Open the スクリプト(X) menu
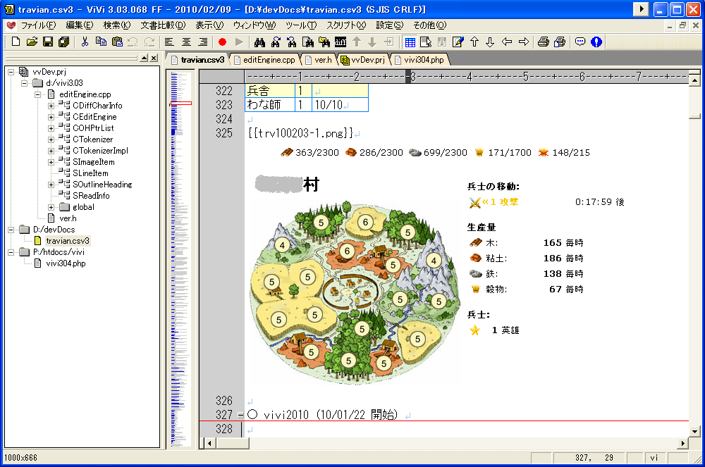Screen dimensions: 705x467 (x=346, y=25)
